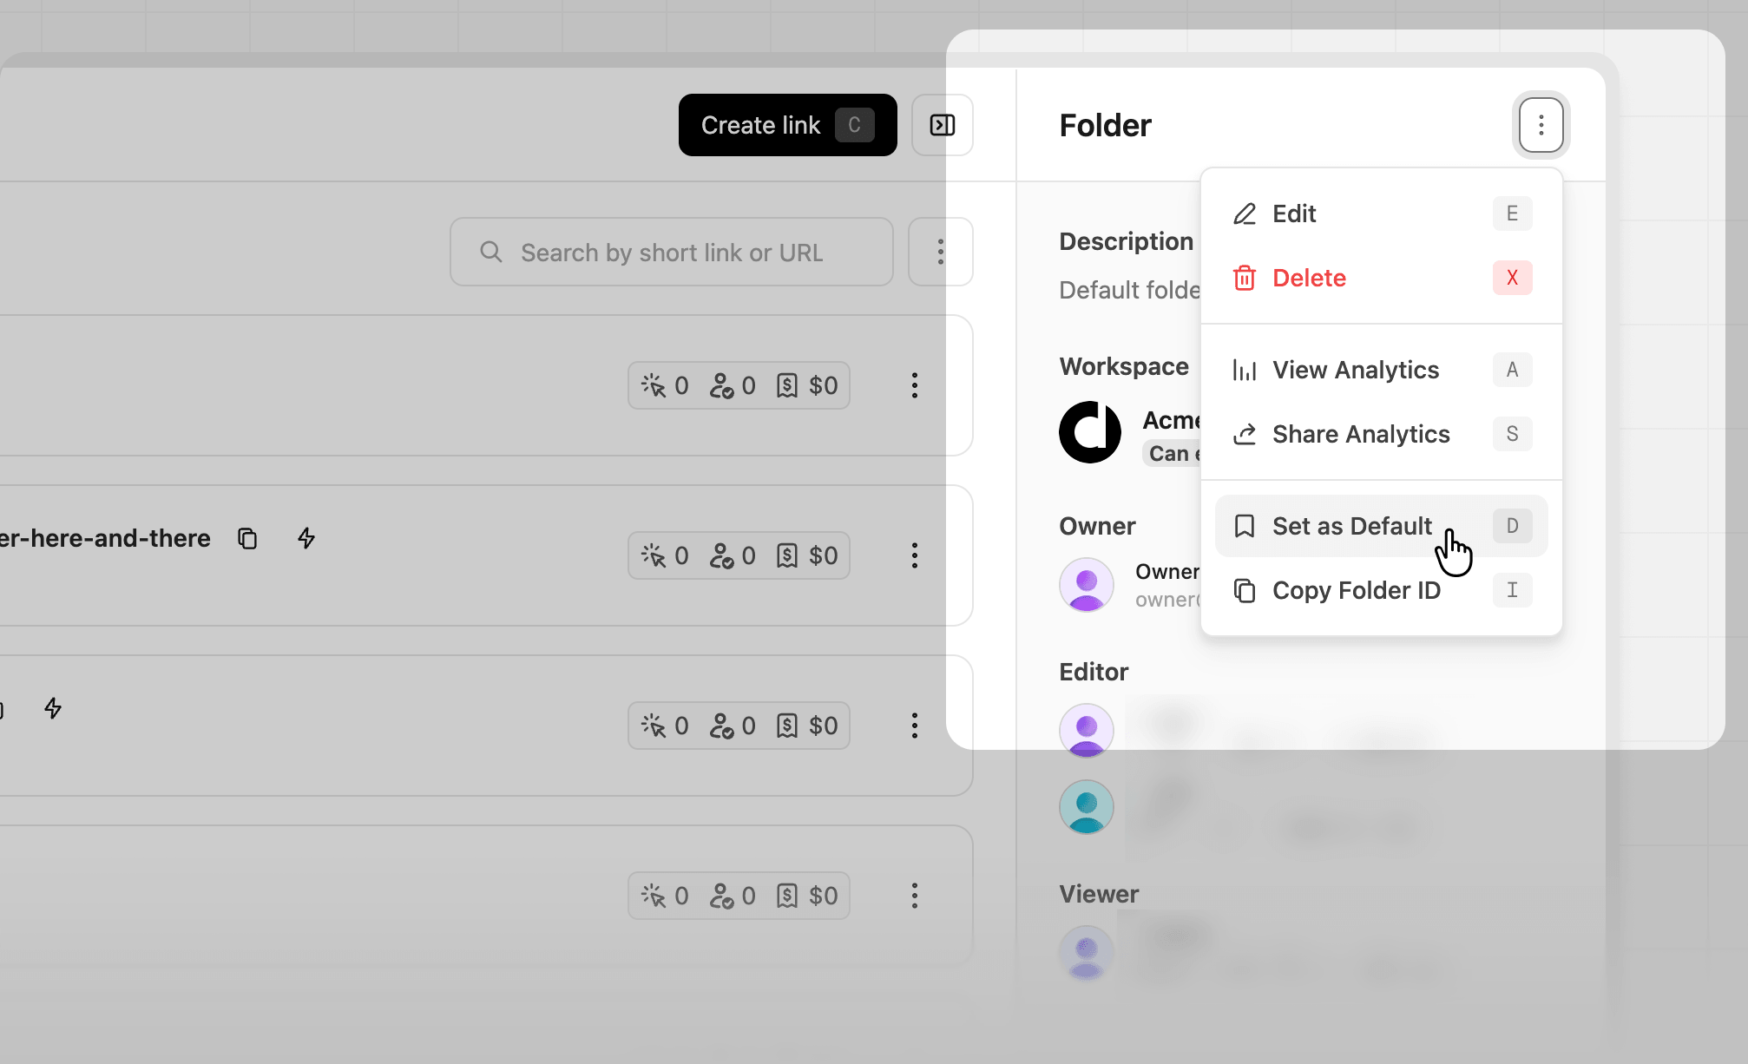1748x1064 pixels.
Task: Click the C shortcut badge in Create link
Action: click(x=854, y=125)
